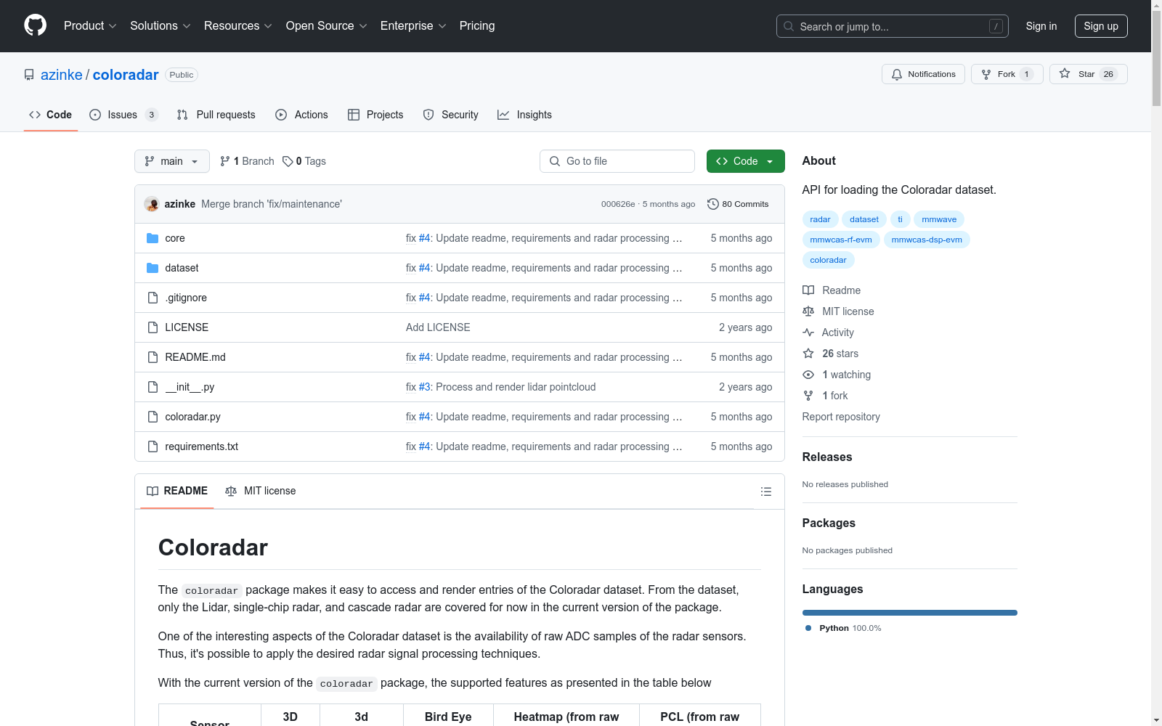Open the 0 Tags page
This screenshot has height=726, width=1162.
point(304,161)
